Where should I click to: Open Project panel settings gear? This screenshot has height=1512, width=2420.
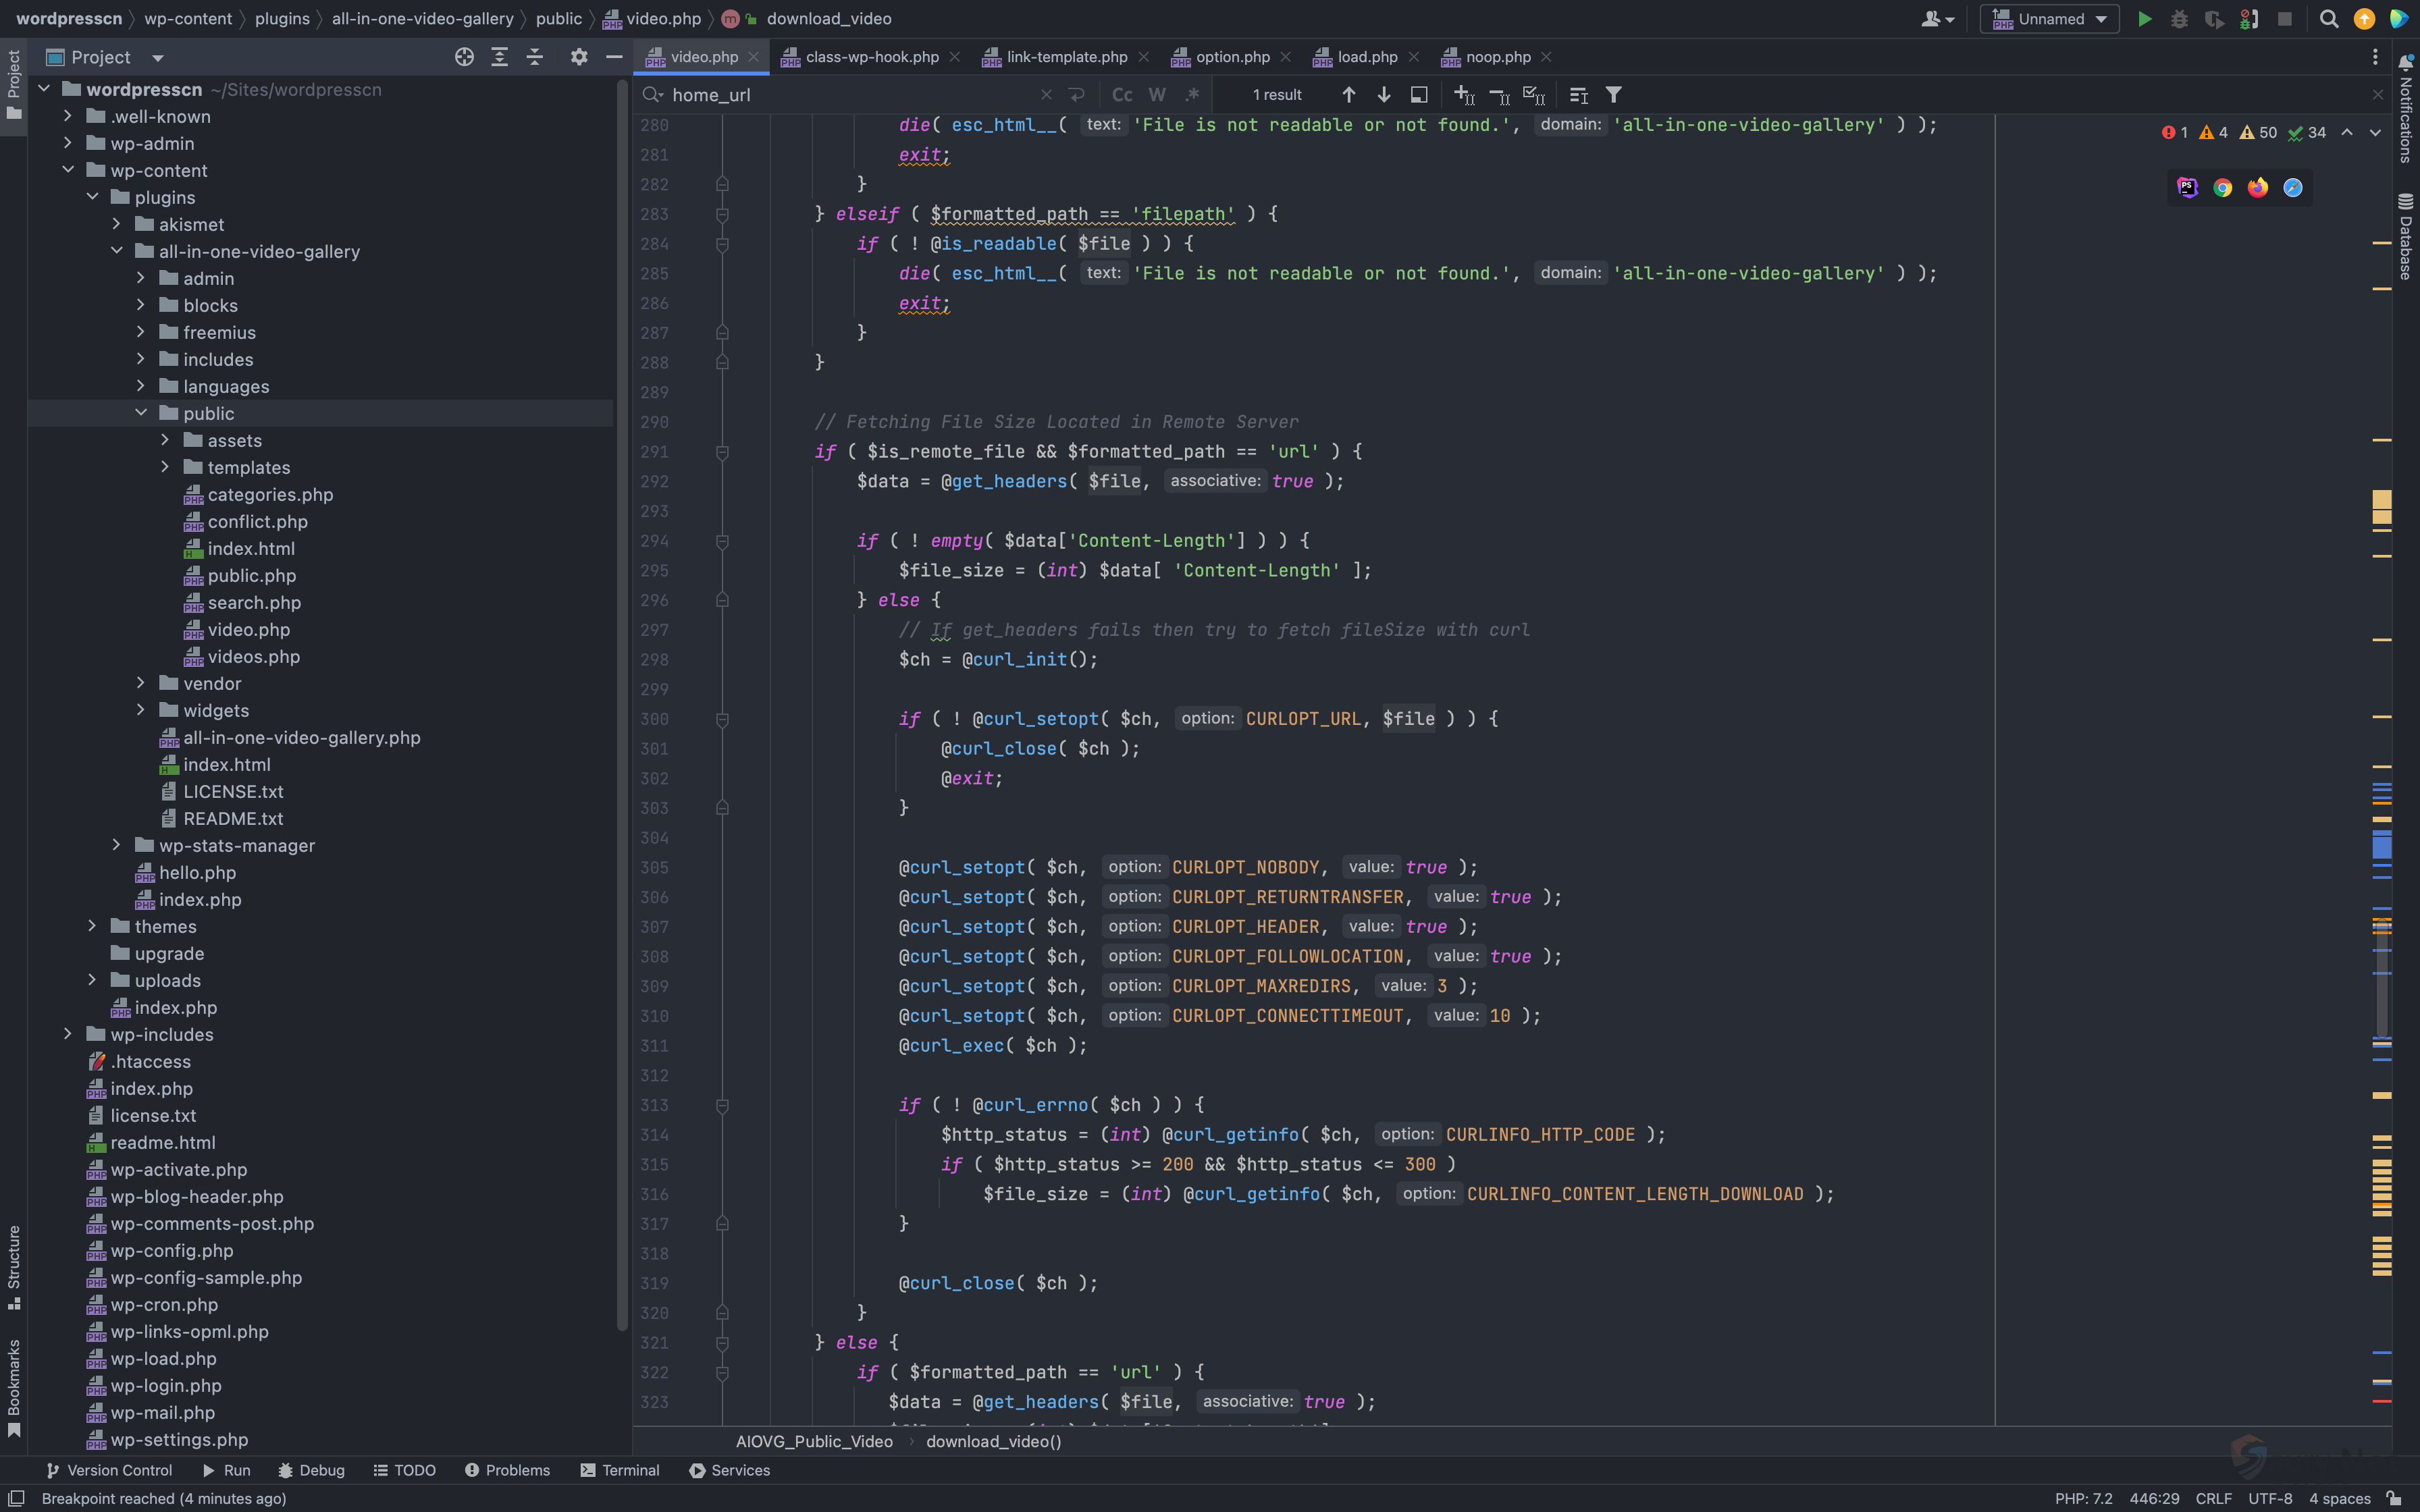579,57
